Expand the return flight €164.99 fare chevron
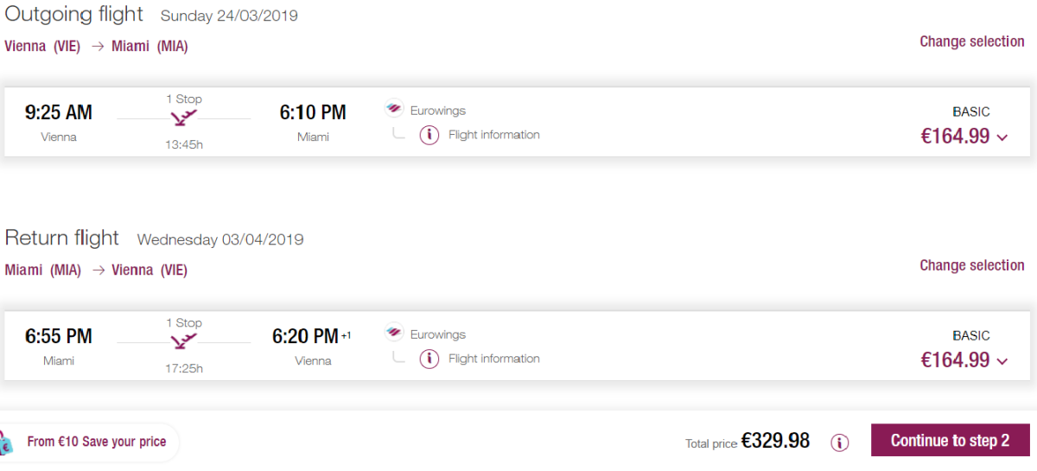 (x=1002, y=361)
